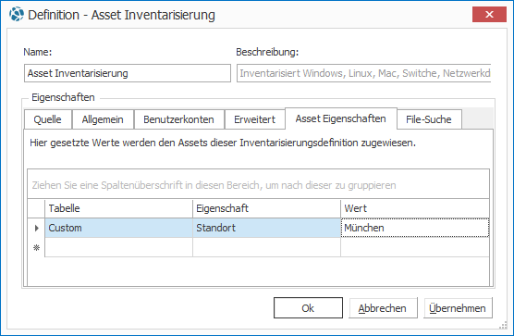Click the application logo icon in title bar
Screen dimensions: 514x336
pos(17,15)
